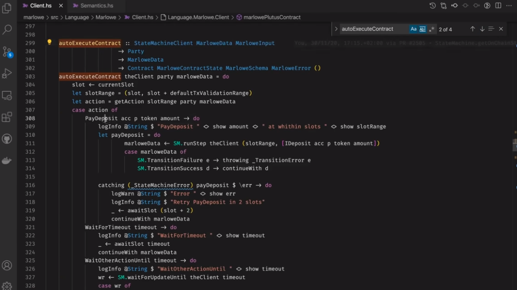
Task: Switch to the Semantics.hs tab
Action: coord(96,6)
